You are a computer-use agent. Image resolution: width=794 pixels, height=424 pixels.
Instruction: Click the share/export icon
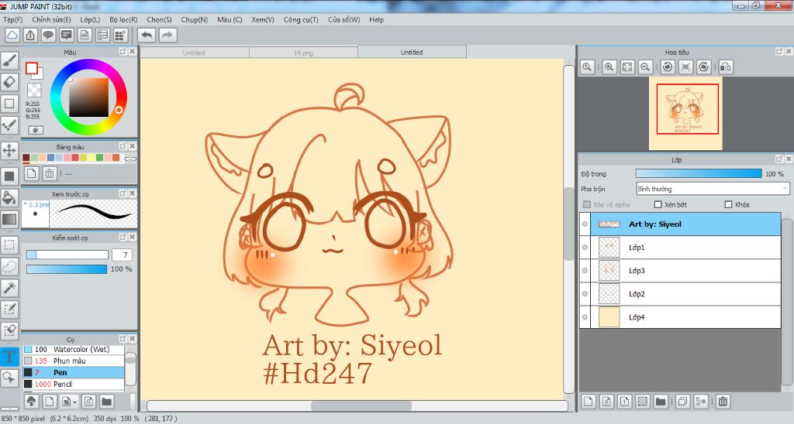coord(30,36)
